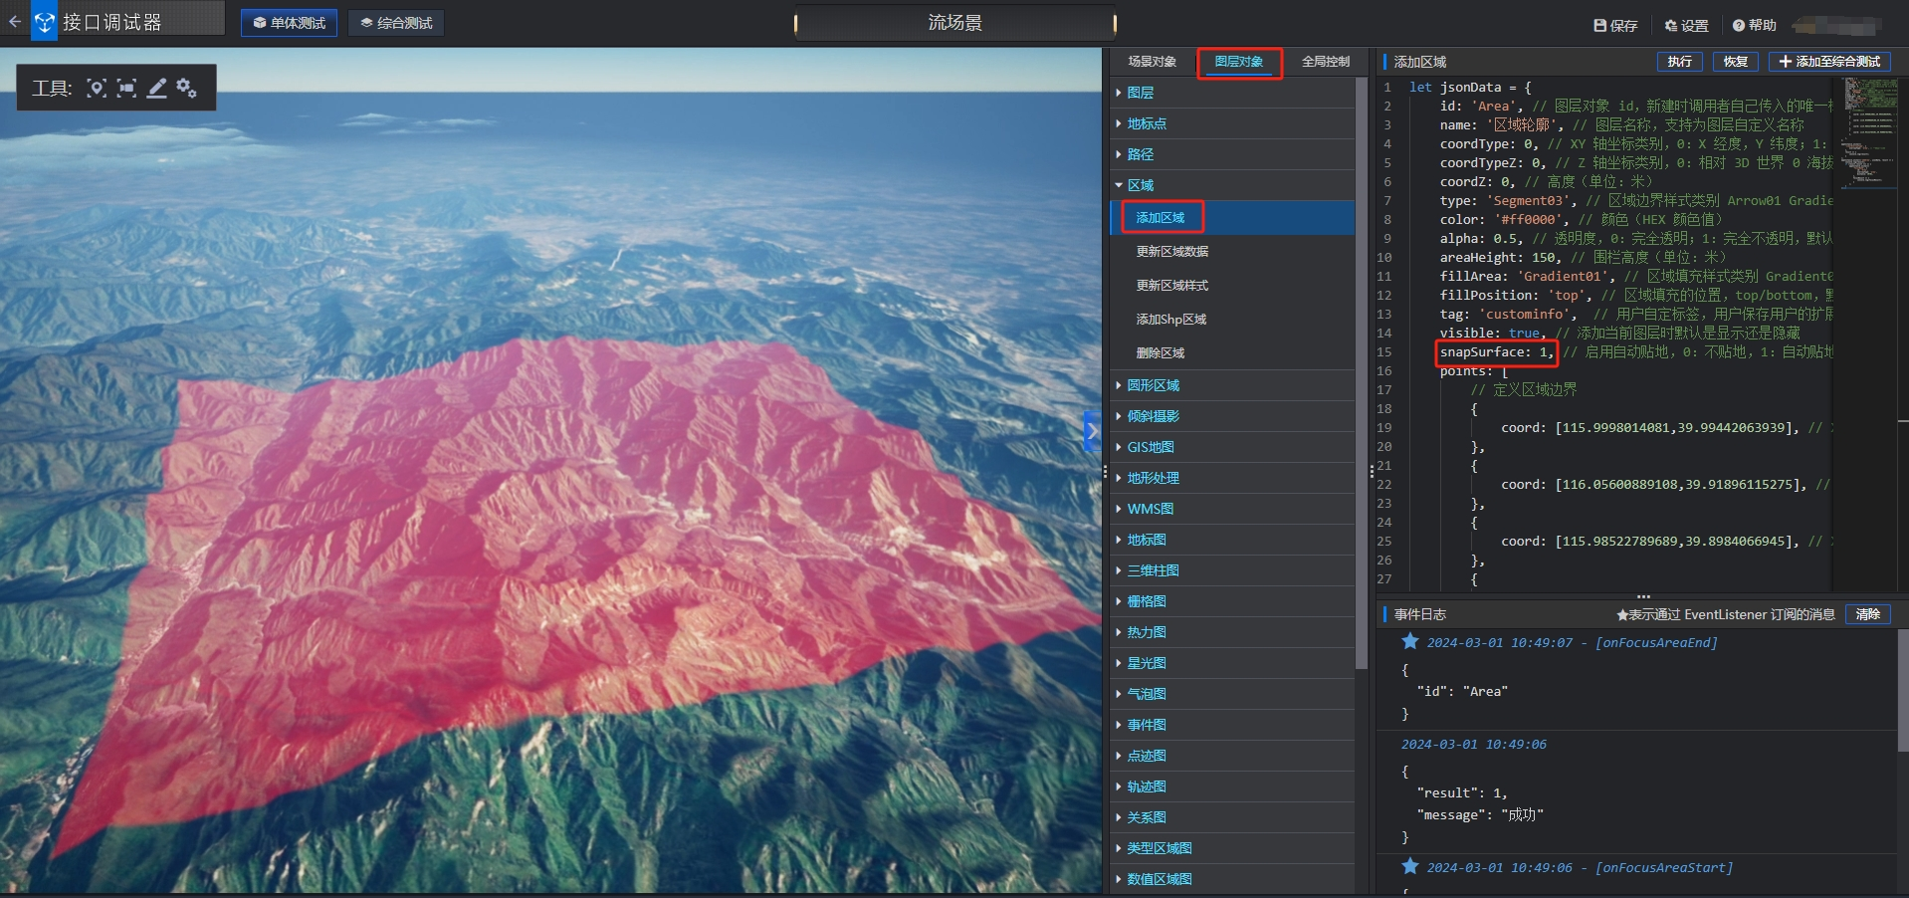The image size is (1909, 898).
Task: Collapse the 区域 tree section
Action: pos(1140,185)
